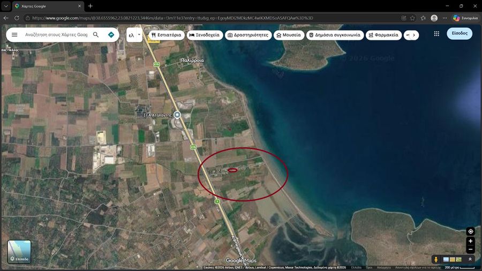Viewport: 482px width, 271px height.
Task: Activate the Street View pegman
Action: [x=435, y=260]
